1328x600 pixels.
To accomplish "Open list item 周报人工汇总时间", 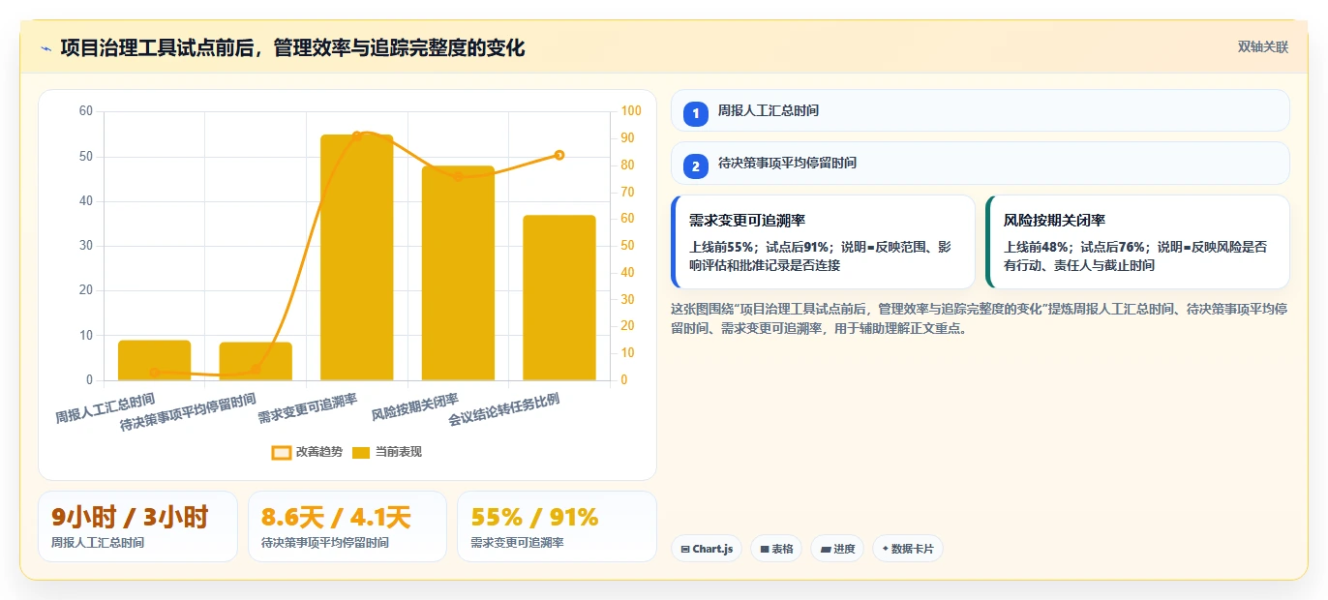I will 981,110.
